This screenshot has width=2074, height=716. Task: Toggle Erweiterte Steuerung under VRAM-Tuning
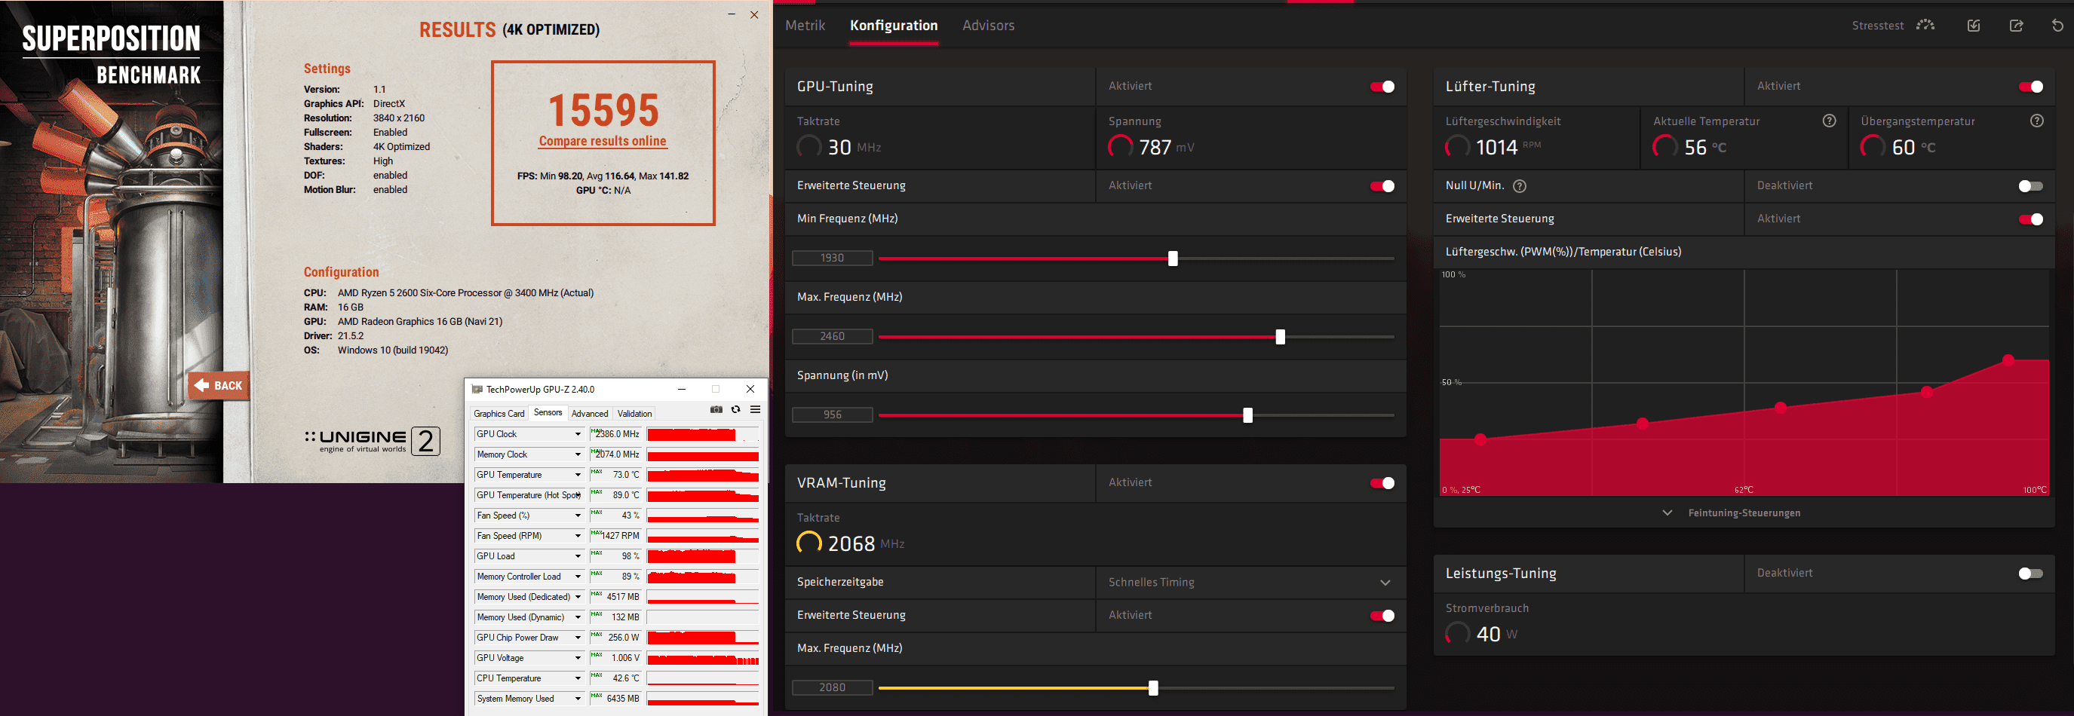pos(1382,616)
